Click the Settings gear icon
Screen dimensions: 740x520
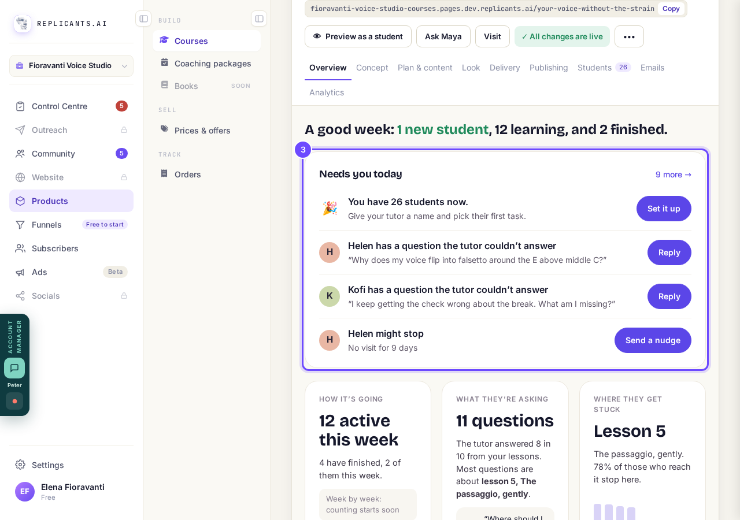click(20, 465)
